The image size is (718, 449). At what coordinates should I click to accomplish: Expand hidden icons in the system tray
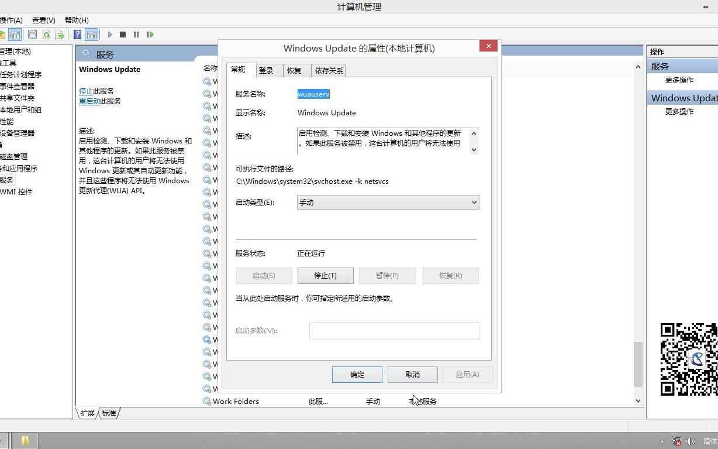click(662, 441)
